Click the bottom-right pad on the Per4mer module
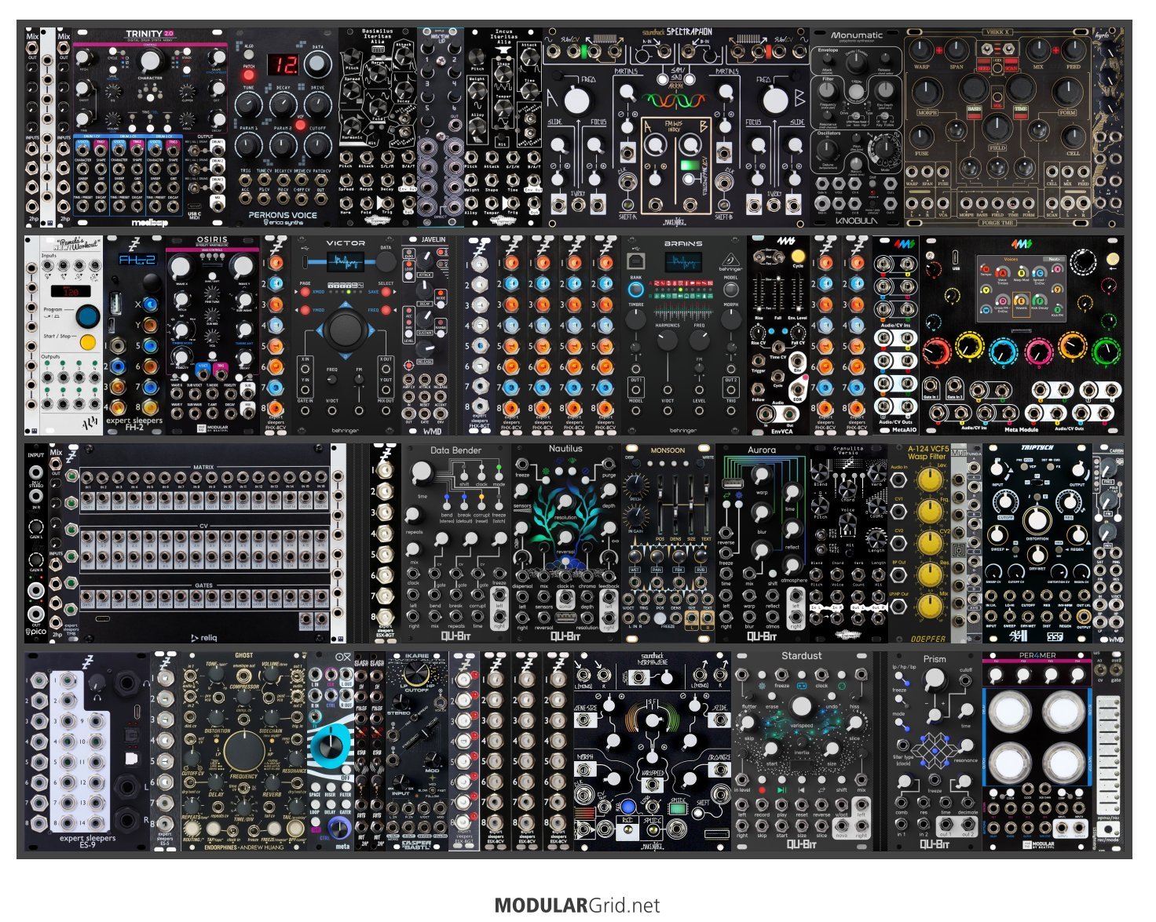The height and width of the screenshot is (922, 1156). [x=1065, y=764]
